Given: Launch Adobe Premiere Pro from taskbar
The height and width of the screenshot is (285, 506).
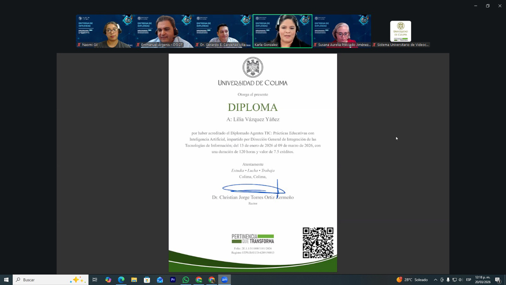Looking at the screenshot, I should 173,279.
